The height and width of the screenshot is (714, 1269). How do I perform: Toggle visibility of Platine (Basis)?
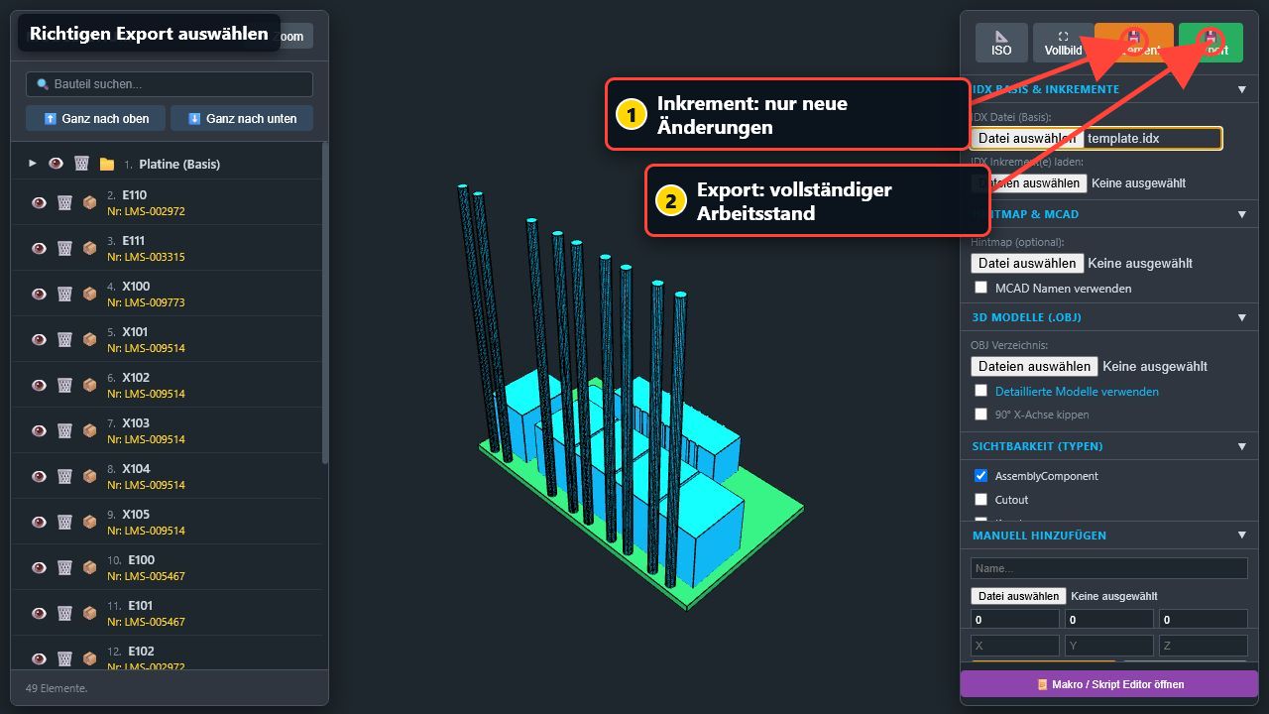pyautogui.click(x=56, y=164)
